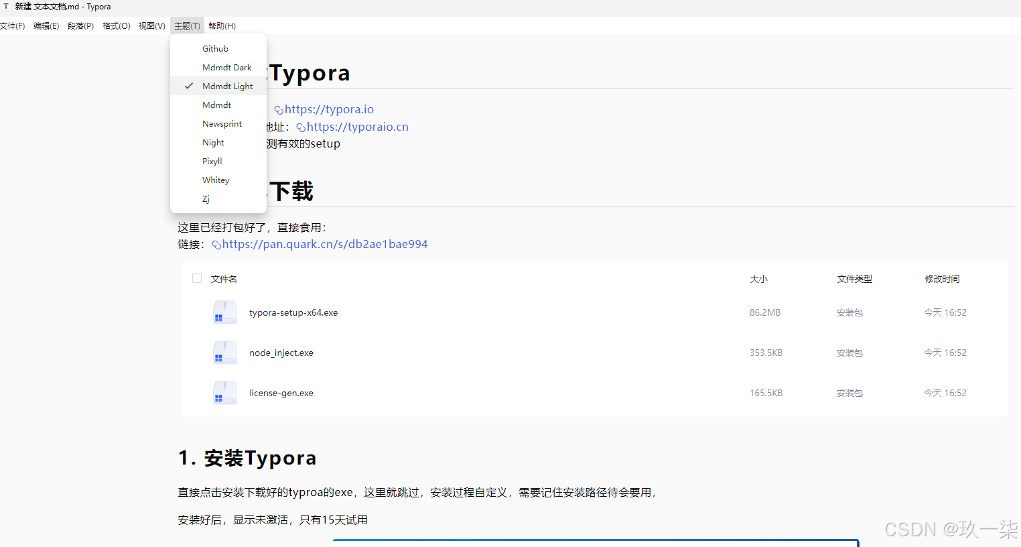
Task: Select the Mdmdt theme
Action: [x=218, y=105]
